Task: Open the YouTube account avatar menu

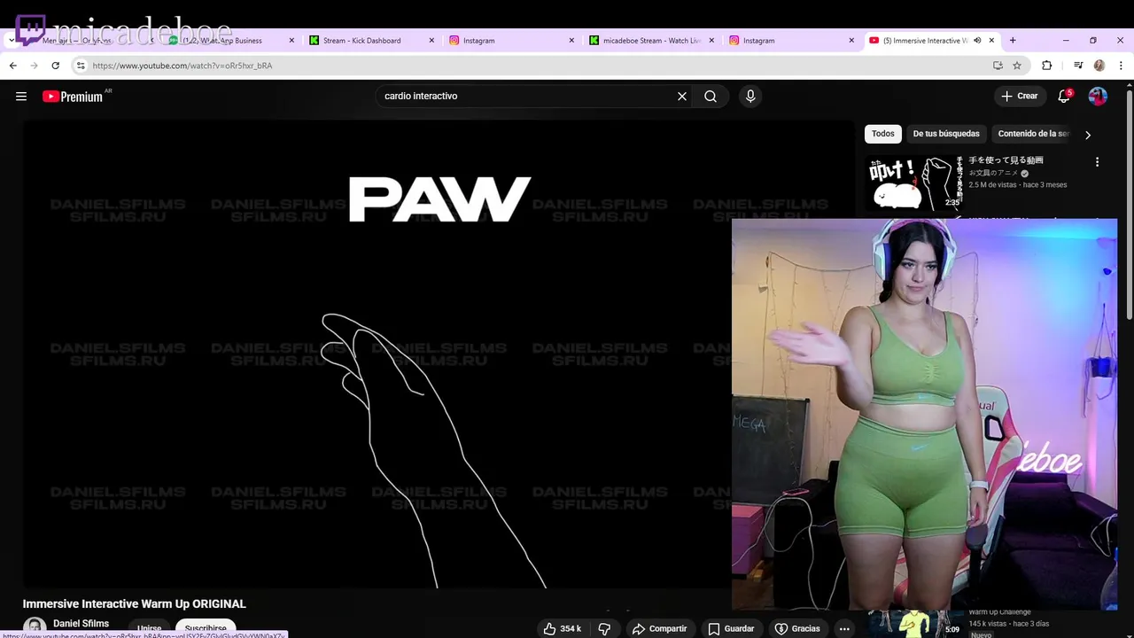Action: pos(1098,96)
